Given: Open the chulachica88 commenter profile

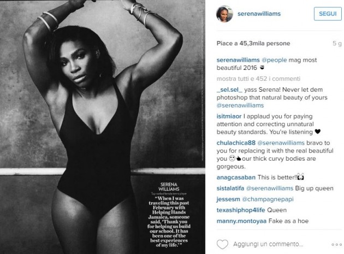Looking at the screenshot, I should point(236,143).
